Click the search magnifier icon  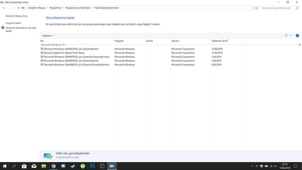coord(297,8)
